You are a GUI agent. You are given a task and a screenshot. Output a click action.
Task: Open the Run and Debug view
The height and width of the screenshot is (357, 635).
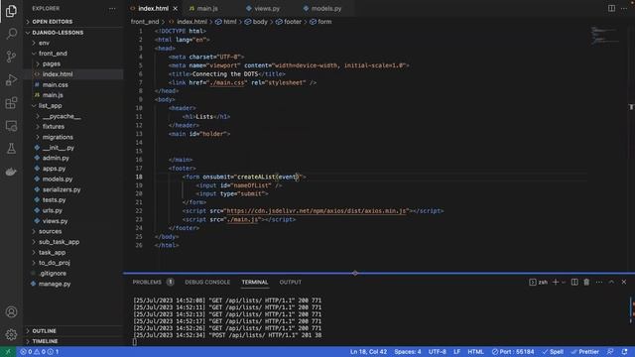point(11,79)
